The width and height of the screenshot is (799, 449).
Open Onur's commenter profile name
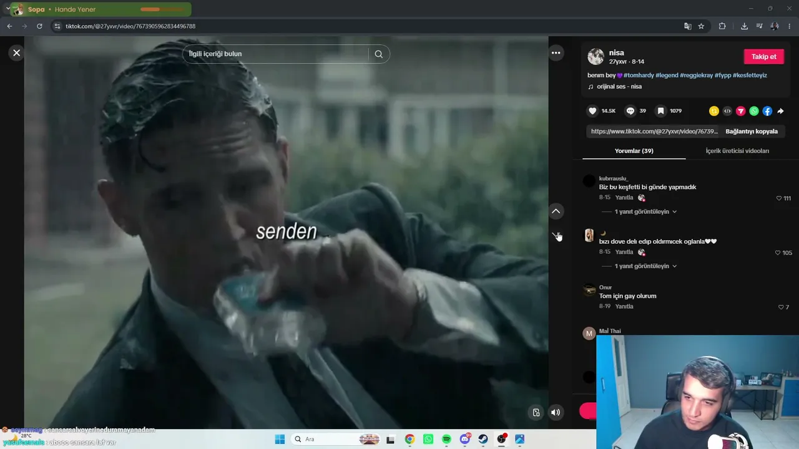point(605,287)
